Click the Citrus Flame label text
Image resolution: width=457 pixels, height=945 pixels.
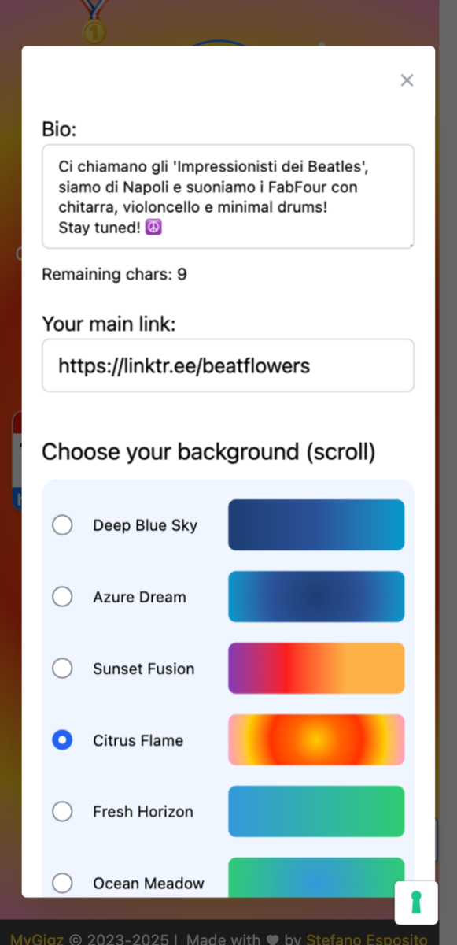[x=138, y=740]
